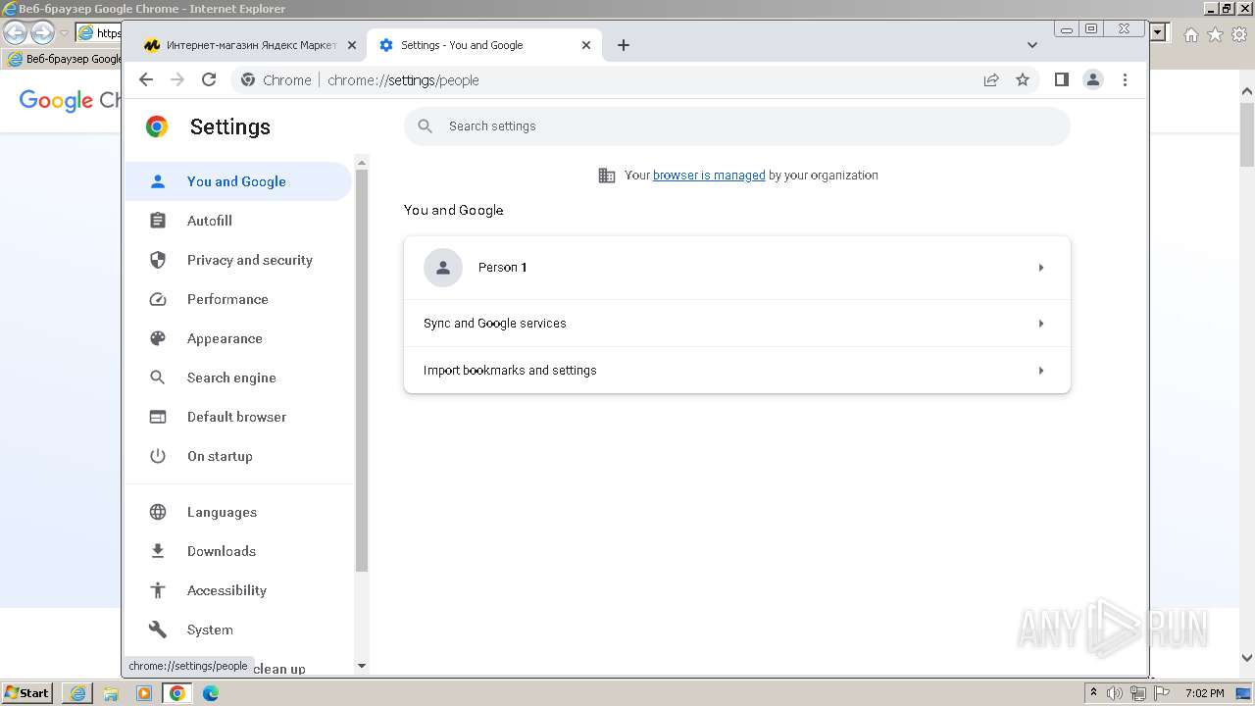Viewport: 1255px width, 706px height.
Task: Open the Chrome three-dot menu
Action: pyautogui.click(x=1125, y=80)
